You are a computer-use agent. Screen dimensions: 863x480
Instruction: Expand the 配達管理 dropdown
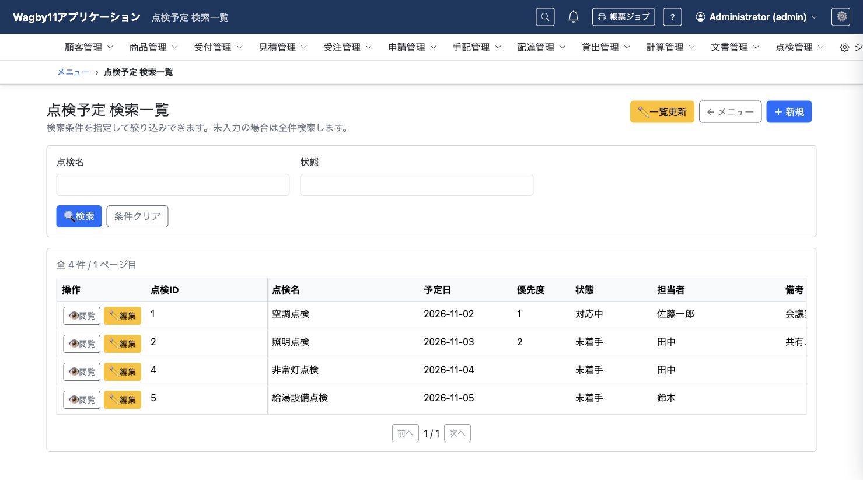tap(541, 47)
